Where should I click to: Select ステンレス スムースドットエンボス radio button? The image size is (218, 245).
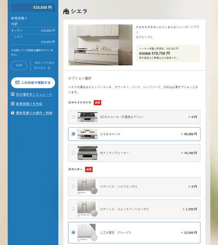(x=73, y=209)
